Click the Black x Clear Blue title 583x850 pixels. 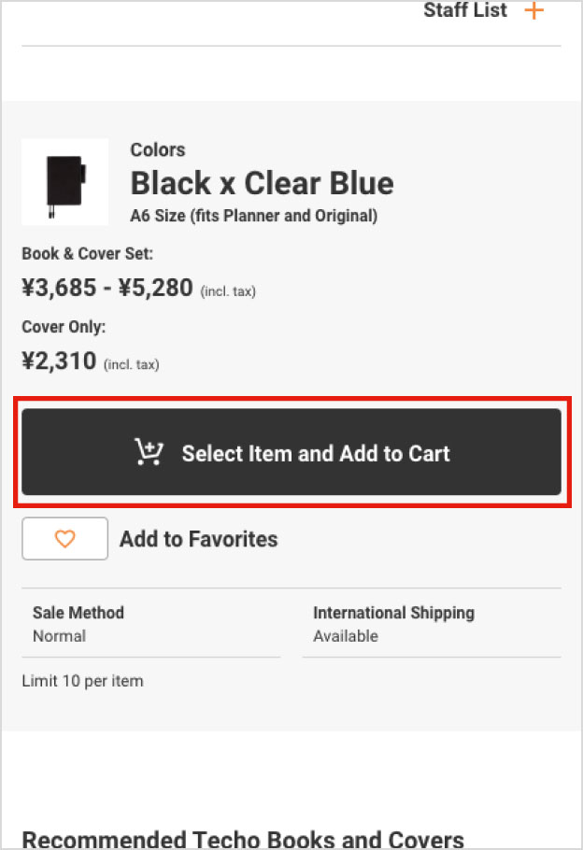click(262, 183)
